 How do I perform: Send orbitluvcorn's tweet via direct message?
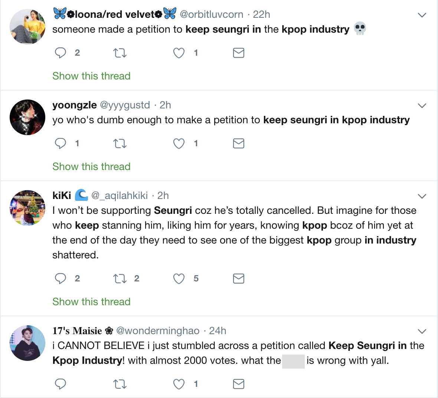238,53
